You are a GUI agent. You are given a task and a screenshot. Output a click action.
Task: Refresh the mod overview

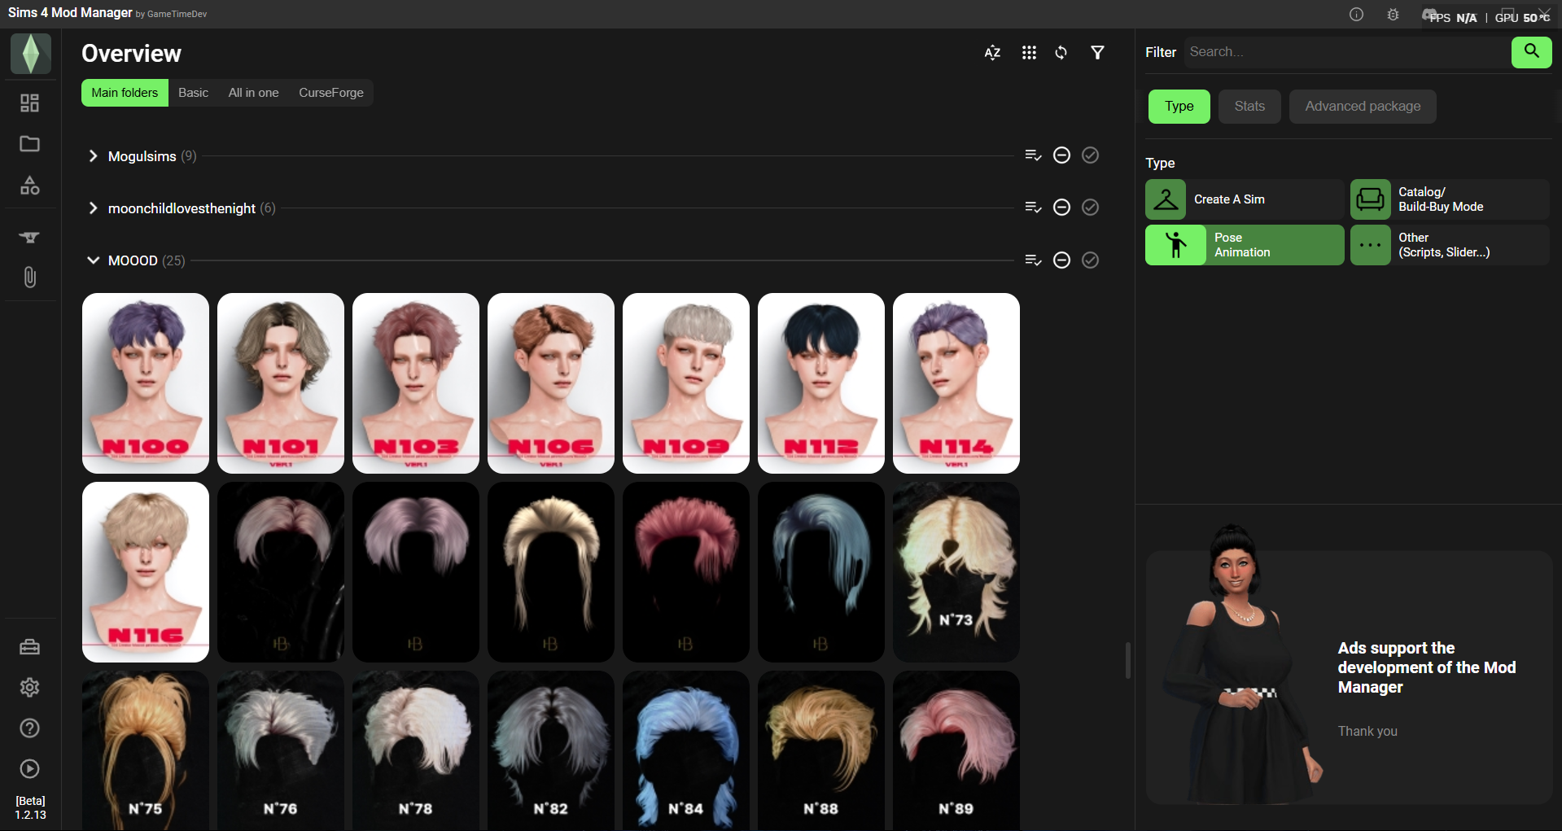[1061, 53]
